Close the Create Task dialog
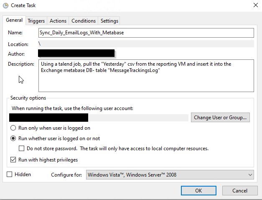Image resolution: width=262 pixels, height=200 pixels. point(255,5)
